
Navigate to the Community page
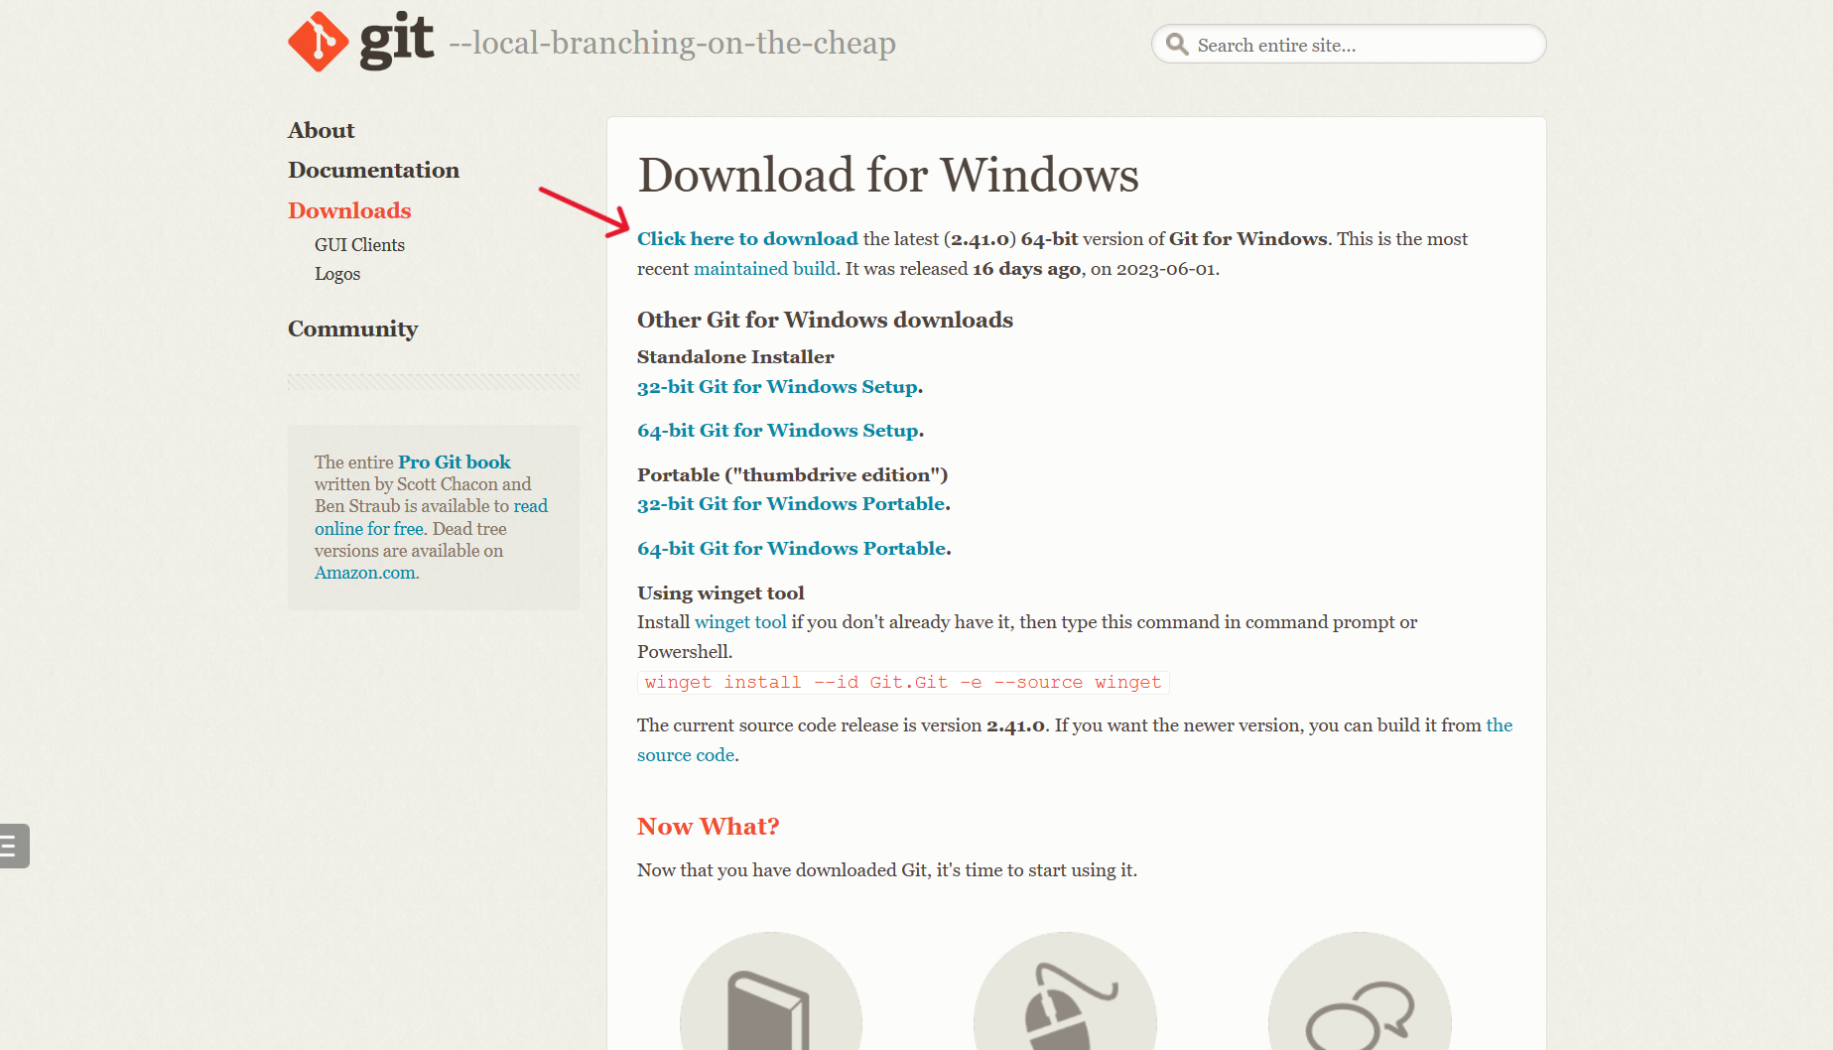coord(352,329)
